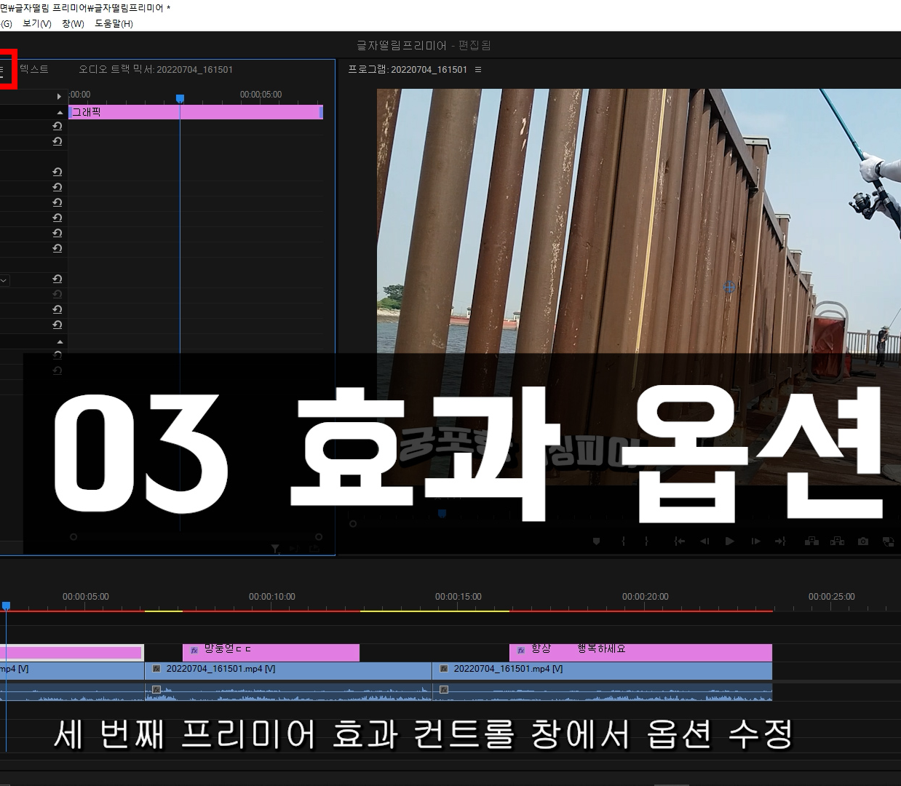This screenshot has width=901, height=786.
Task: Reset parameter beside the dropdown box
Action: click(x=57, y=279)
